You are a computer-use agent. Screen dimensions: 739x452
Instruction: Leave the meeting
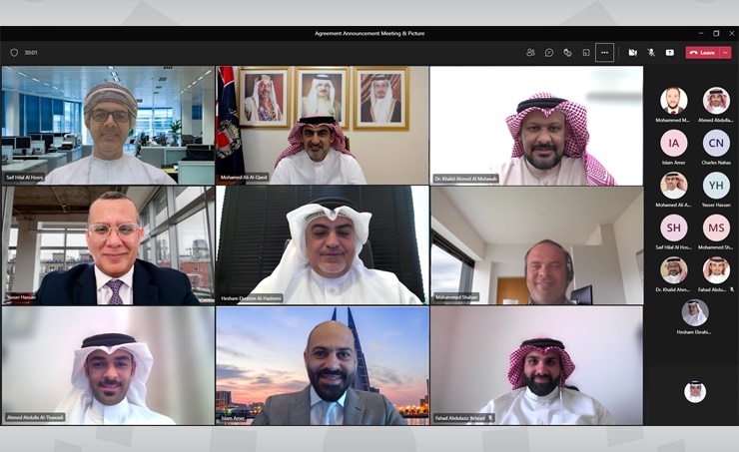(x=702, y=53)
